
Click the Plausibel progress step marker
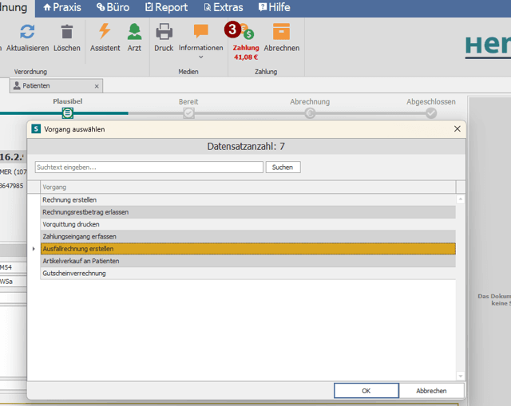pyautogui.click(x=67, y=113)
